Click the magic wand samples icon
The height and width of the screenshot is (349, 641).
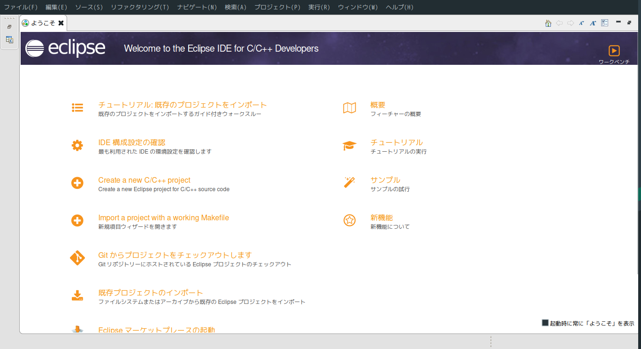click(350, 183)
